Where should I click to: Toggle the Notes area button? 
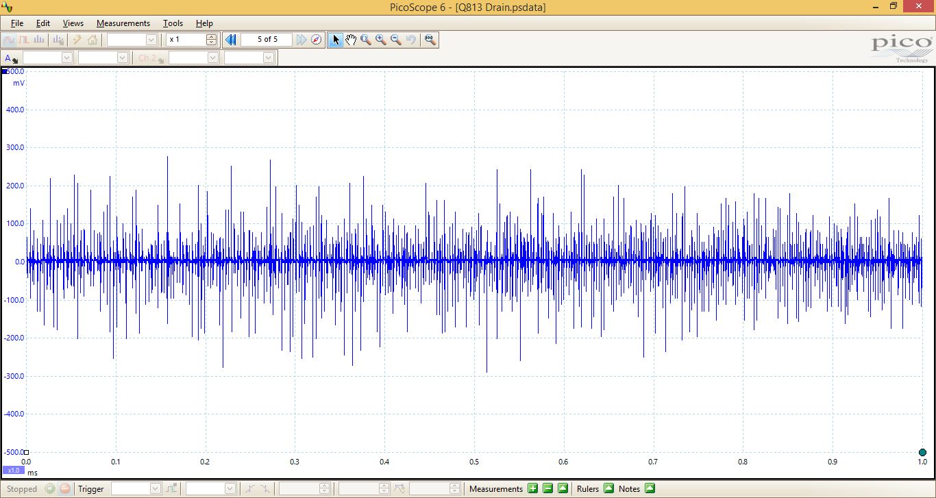click(x=650, y=488)
